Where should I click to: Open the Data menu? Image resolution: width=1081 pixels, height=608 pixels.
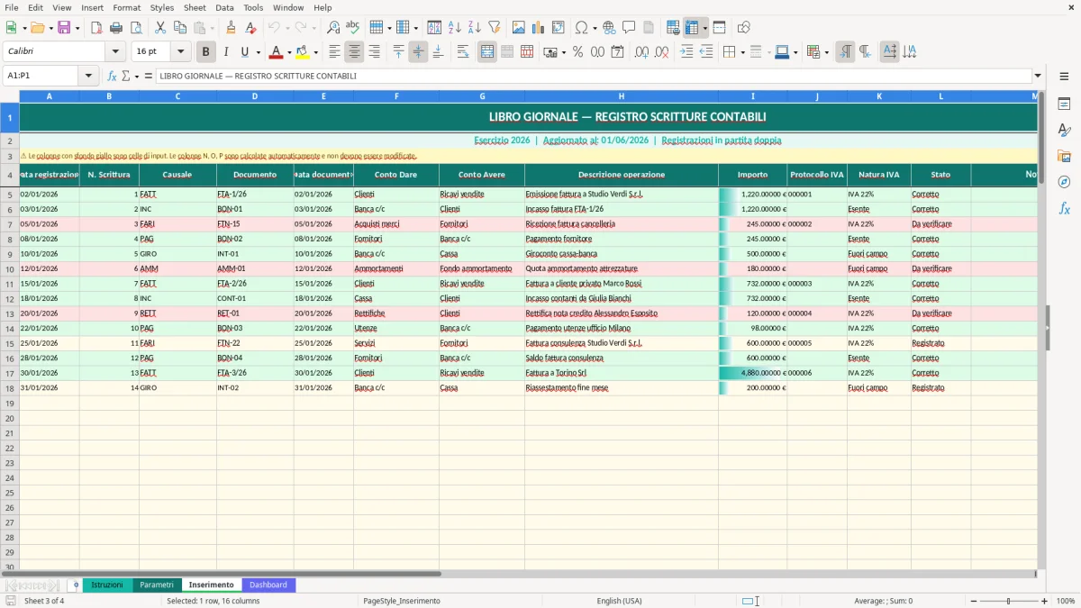[x=225, y=7]
